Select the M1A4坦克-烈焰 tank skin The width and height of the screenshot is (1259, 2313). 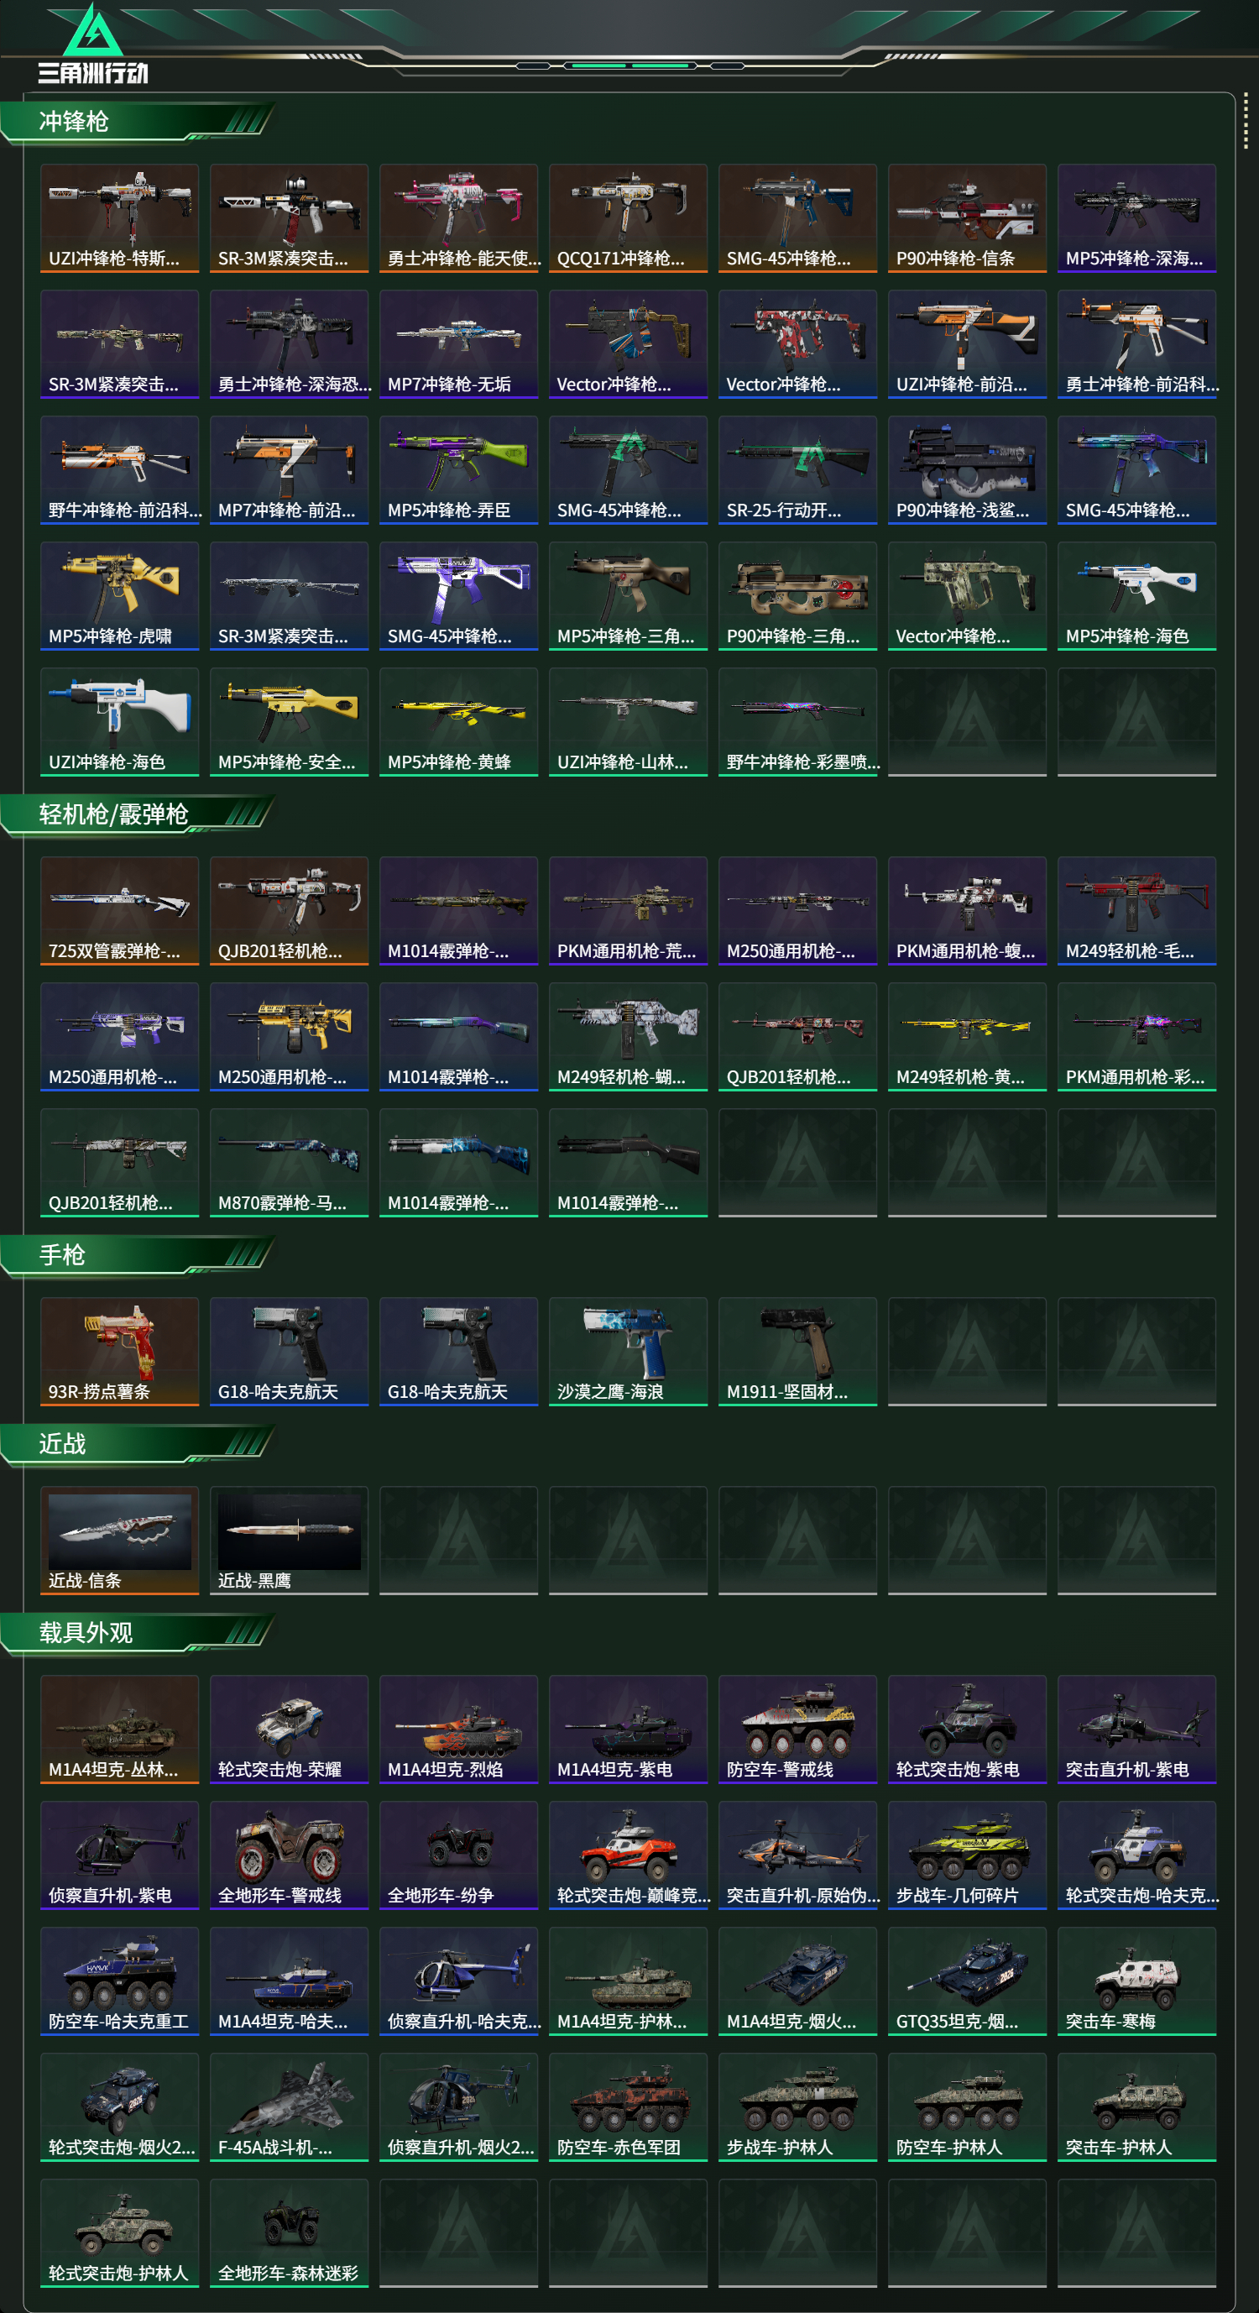coord(458,1729)
